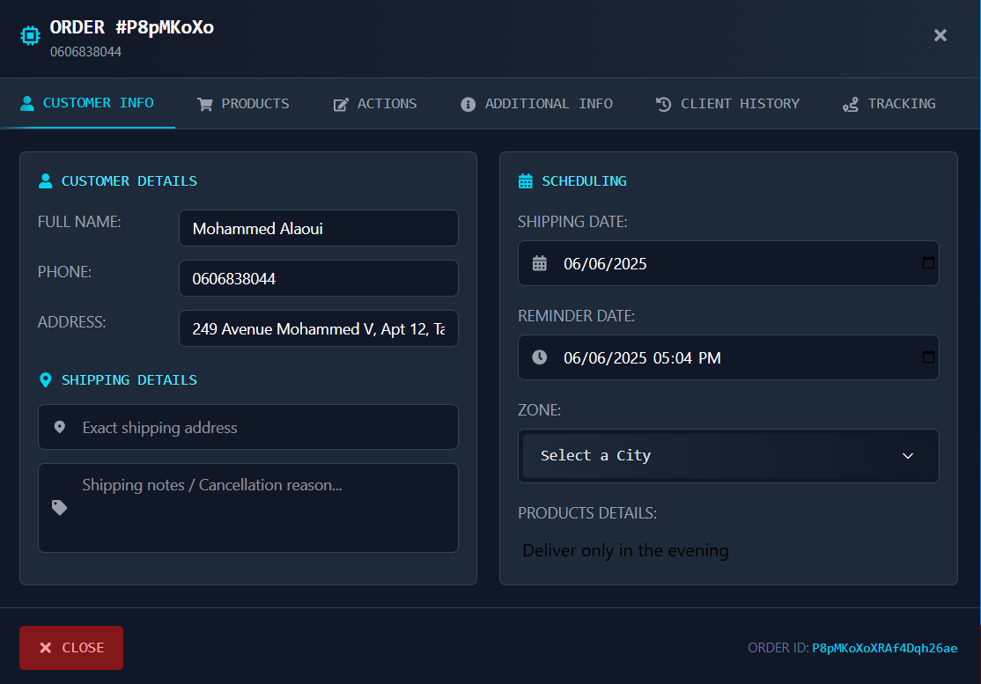Screen dimensions: 981x684
Task: Open the Tracking tab
Action: coord(889,104)
